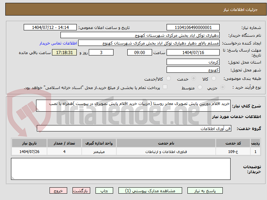
Task: Select the جزیی purchase type radio
Action: [x=222, y=87]
